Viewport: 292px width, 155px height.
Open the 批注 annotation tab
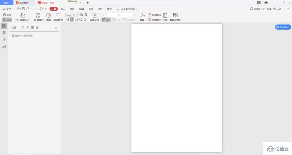[x=72, y=9]
